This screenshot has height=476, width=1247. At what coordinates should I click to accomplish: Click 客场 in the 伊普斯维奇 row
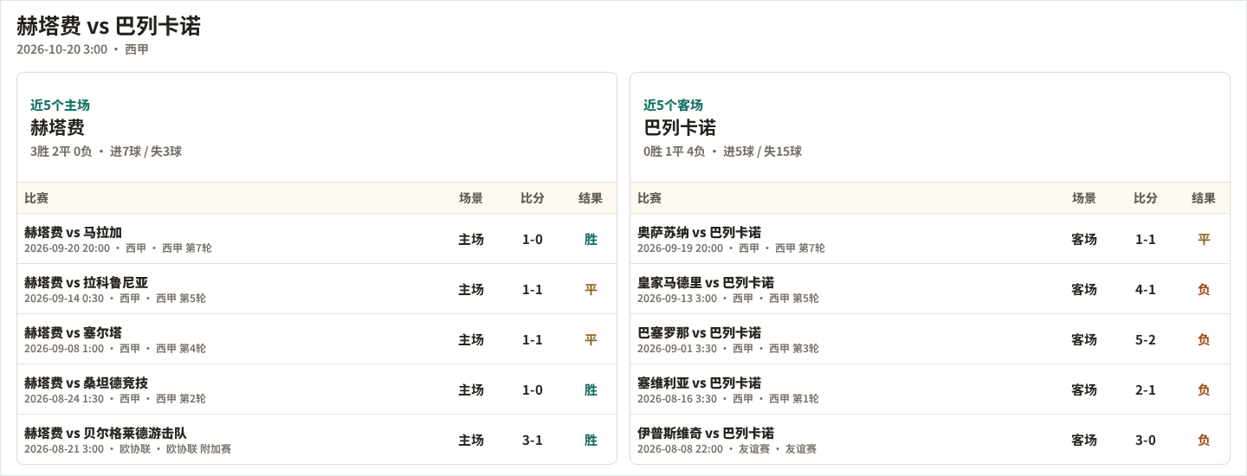(x=1084, y=440)
